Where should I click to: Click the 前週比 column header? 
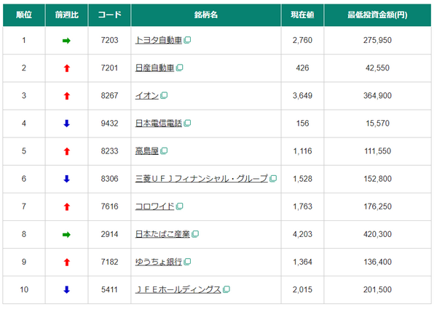click(66, 15)
